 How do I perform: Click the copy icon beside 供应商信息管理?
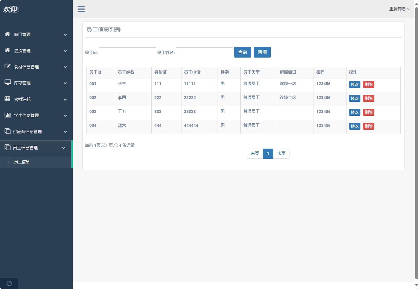(x=8, y=131)
